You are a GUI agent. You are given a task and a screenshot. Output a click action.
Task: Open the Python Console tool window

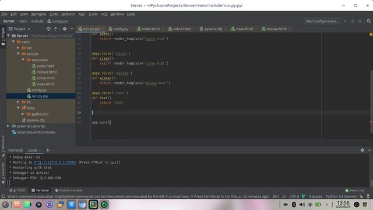[69, 190]
